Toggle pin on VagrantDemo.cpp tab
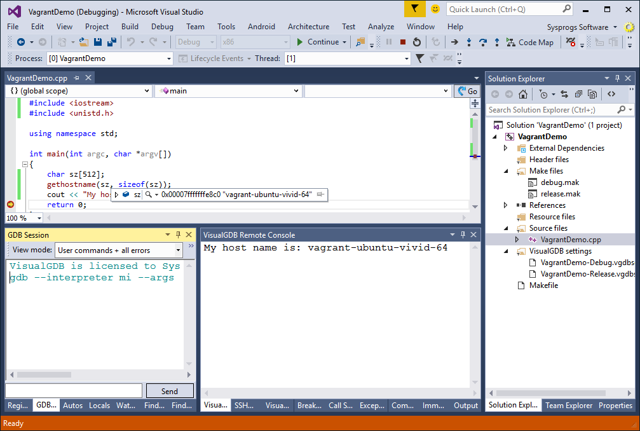Screen dimensions: 640x431 pos(77,78)
